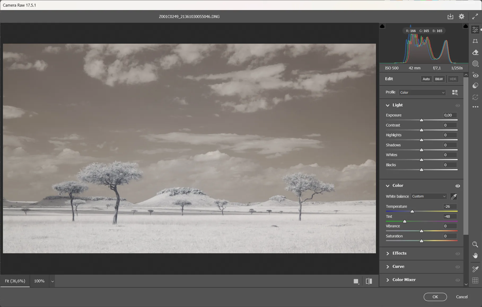Select the Red Eye removal tool

pos(475,75)
